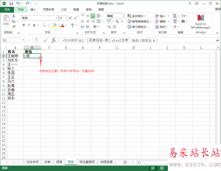The width and height of the screenshot is (221, 171).
Task: Toggle bold formatting
Action: coord(24,25)
